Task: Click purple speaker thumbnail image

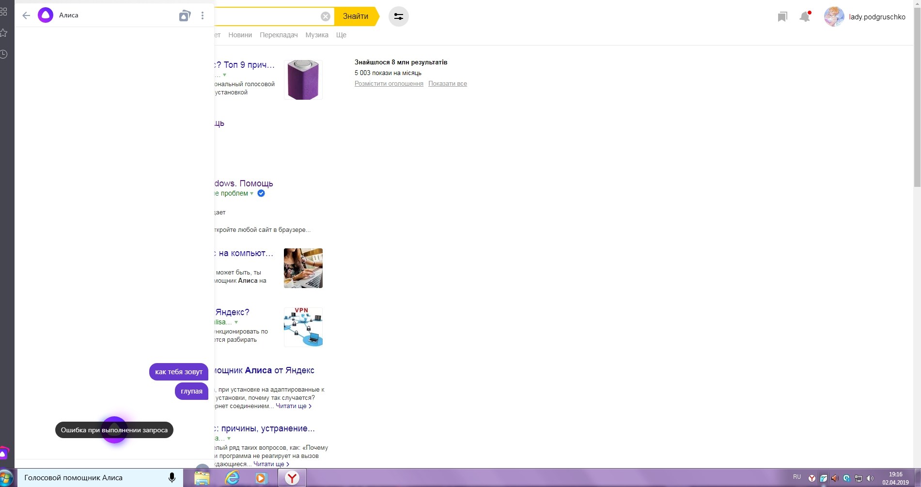Action: [303, 80]
